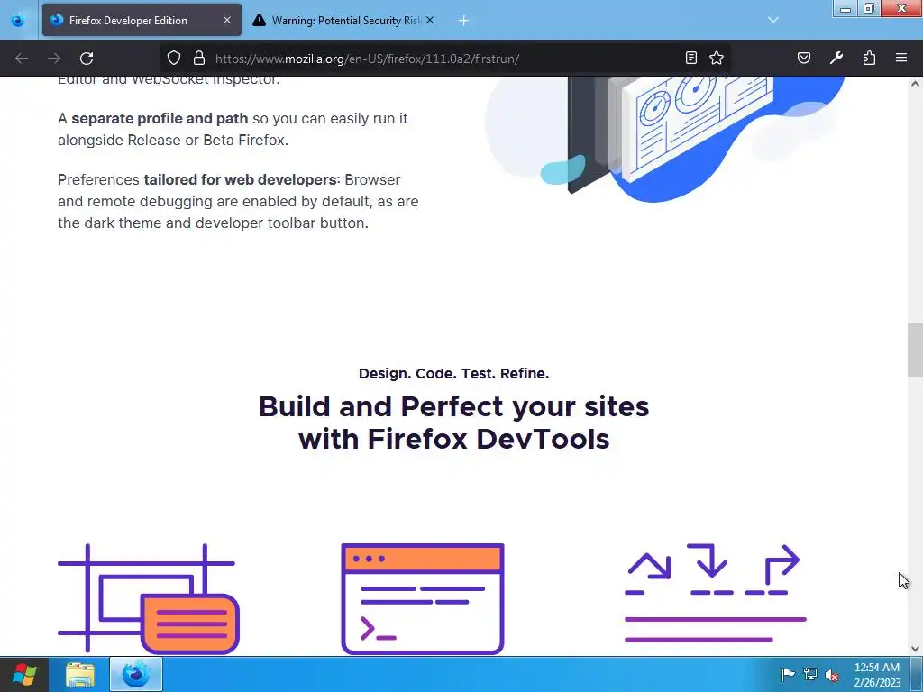
Task: Switch to the Firefox Developer Edition tab
Action: [x=142, y=20]
